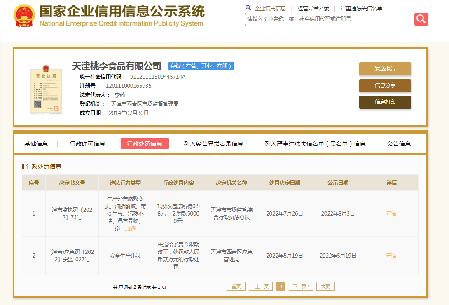
Task: Click the 违法行为类型 column header
Action: 125,183
